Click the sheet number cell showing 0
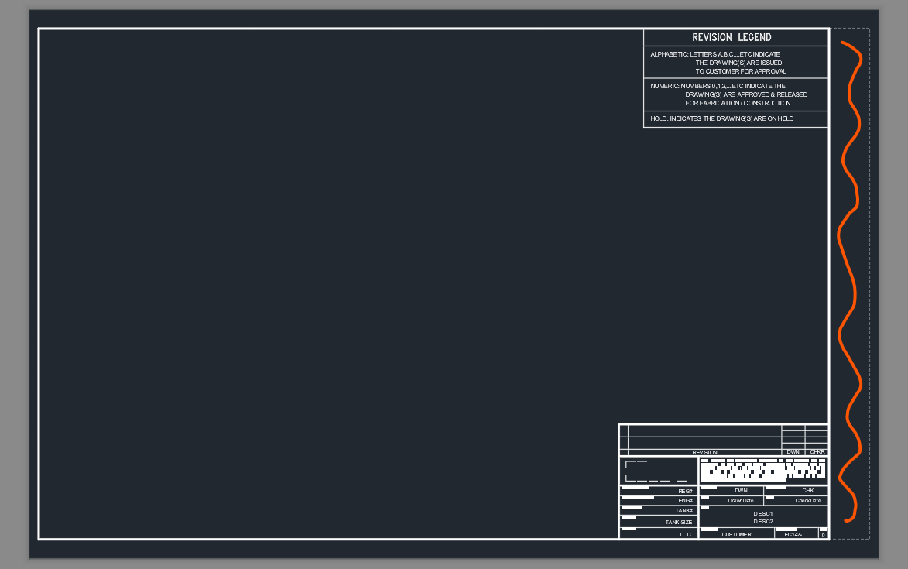The image size is (908, 569). click(x=823, y=535)
